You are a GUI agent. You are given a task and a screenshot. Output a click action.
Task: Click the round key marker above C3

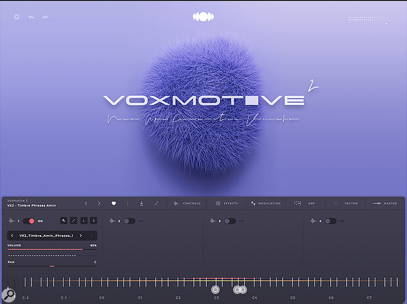pyautogui.click(x=215, y=290)
